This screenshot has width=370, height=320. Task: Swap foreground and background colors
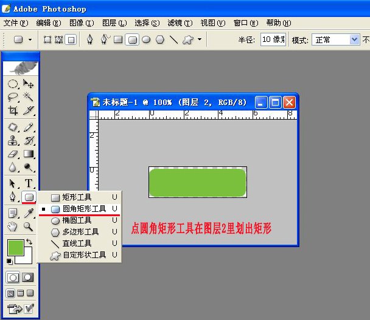click(x=29, y=242)
